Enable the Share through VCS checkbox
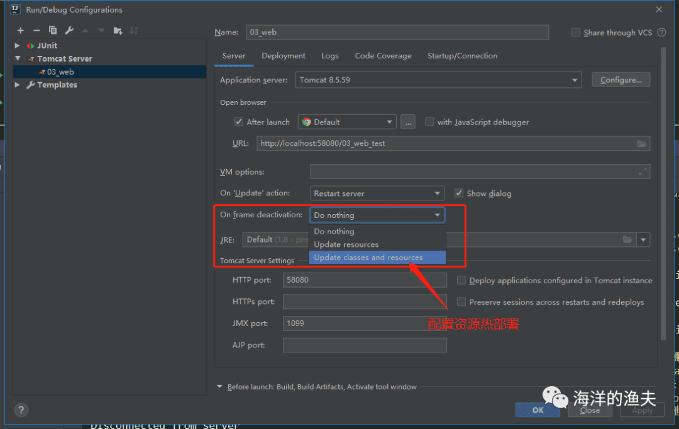The width and height of the screenshot is (679, 429). pyautogui.click(x=575, y=33)
